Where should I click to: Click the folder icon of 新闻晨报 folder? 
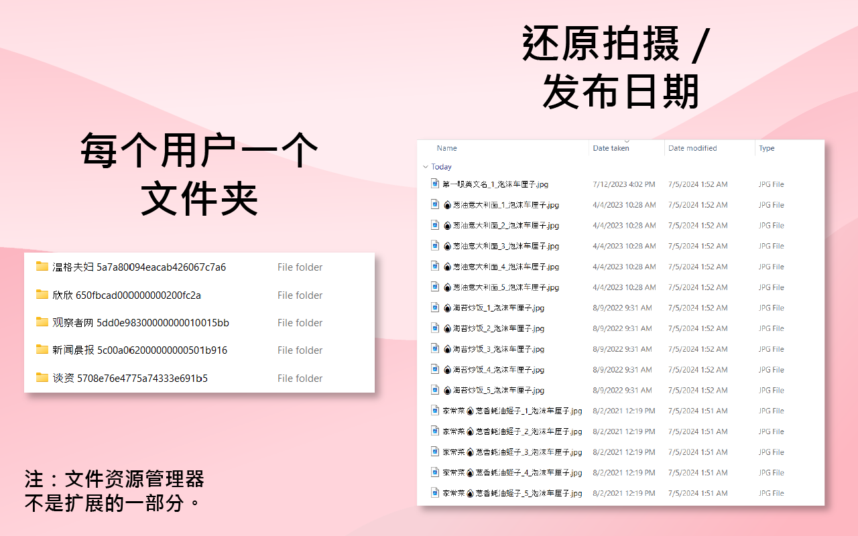point(42,350)
